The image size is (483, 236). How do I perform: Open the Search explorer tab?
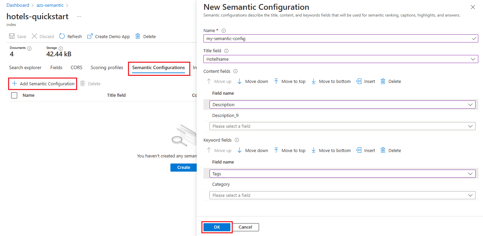(x=25, y=67)
